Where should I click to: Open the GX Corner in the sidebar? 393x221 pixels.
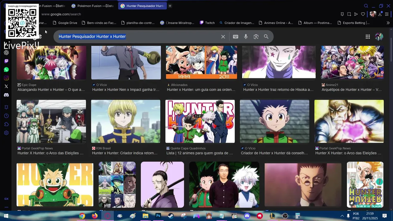6,199
